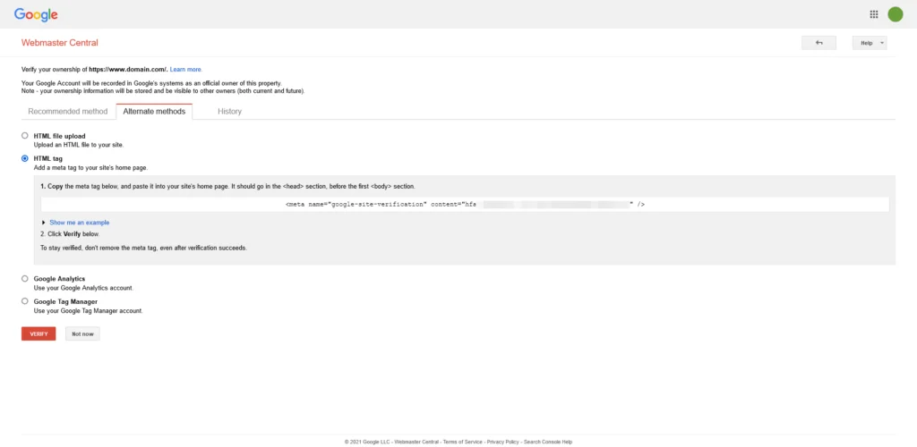Click the red VERIFY button
Screen dimensions: 917x447
tap(39, 333)
